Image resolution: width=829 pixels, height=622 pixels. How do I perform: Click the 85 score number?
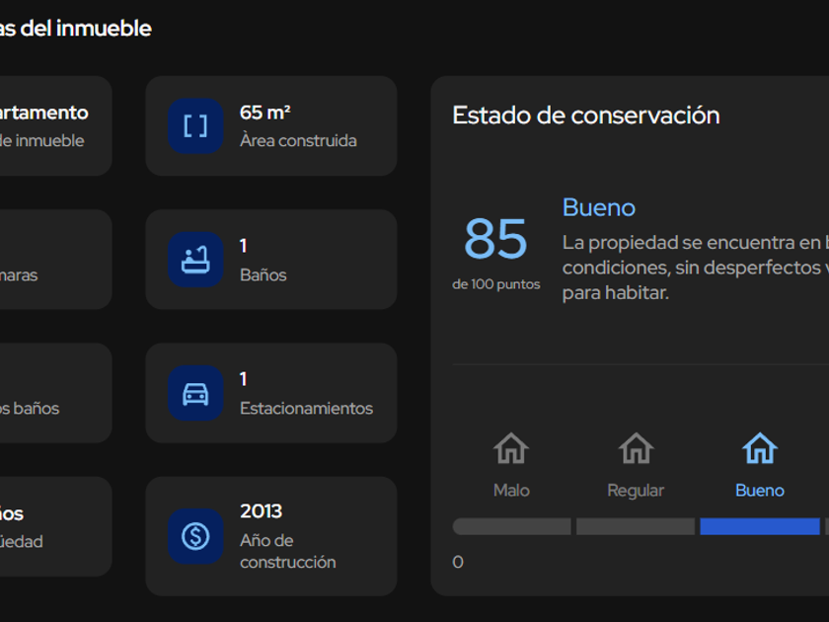[496, 239]
